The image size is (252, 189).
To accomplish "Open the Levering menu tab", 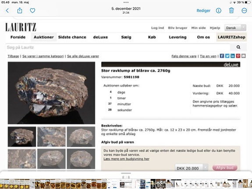I will (x=177, y=37).
